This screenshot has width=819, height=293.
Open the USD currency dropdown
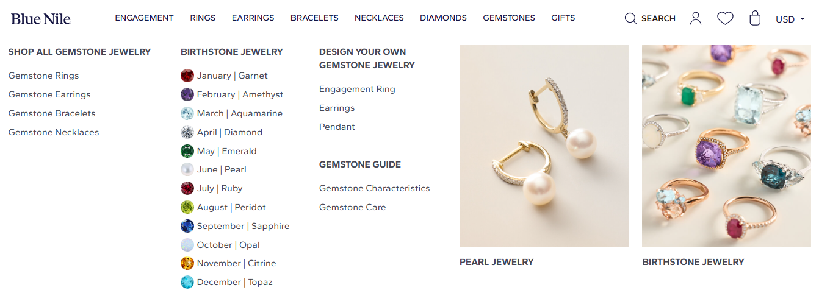tap(790, 19)
